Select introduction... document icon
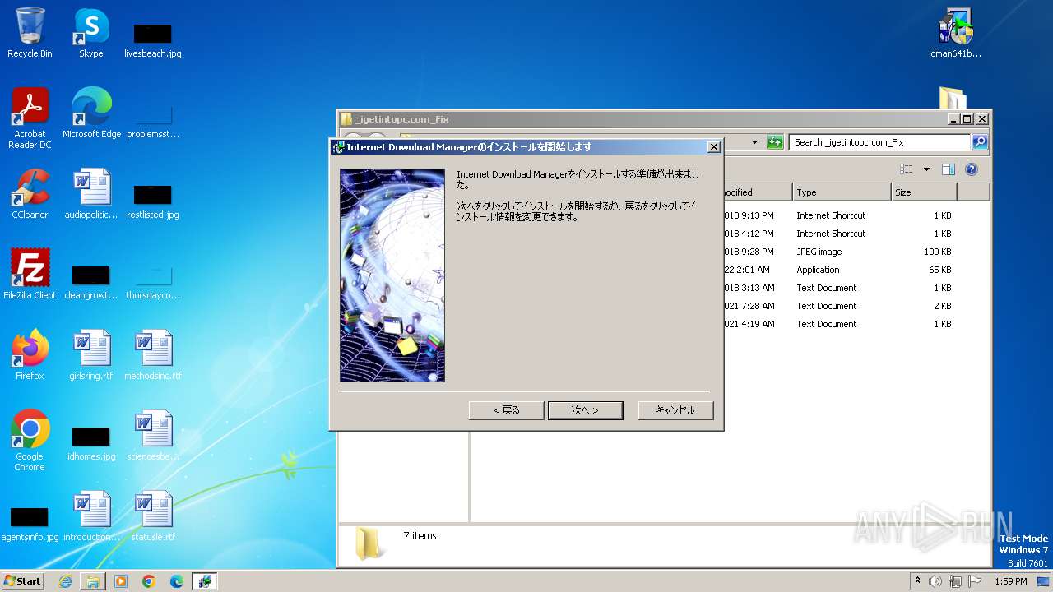 (91, 516)
